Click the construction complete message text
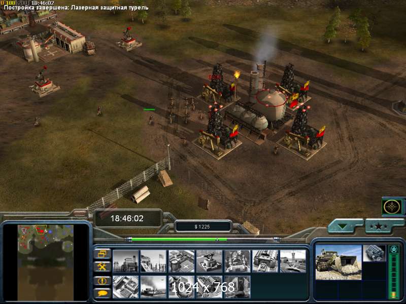This screenshot has width=406, height=304. 76,8
